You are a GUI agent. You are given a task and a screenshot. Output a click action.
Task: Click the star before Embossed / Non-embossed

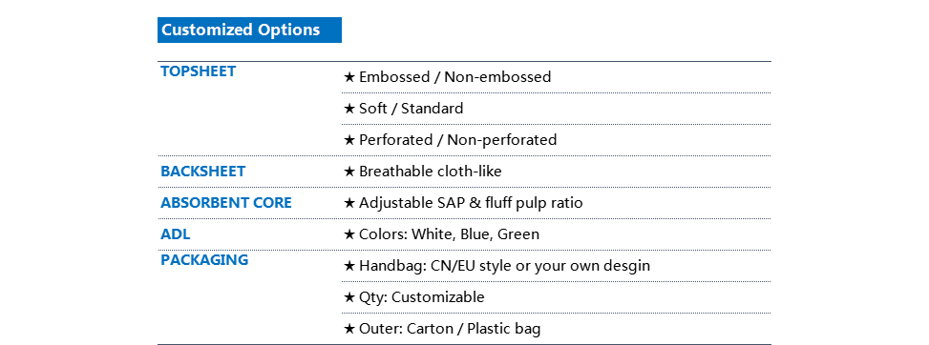coord(349,77)
